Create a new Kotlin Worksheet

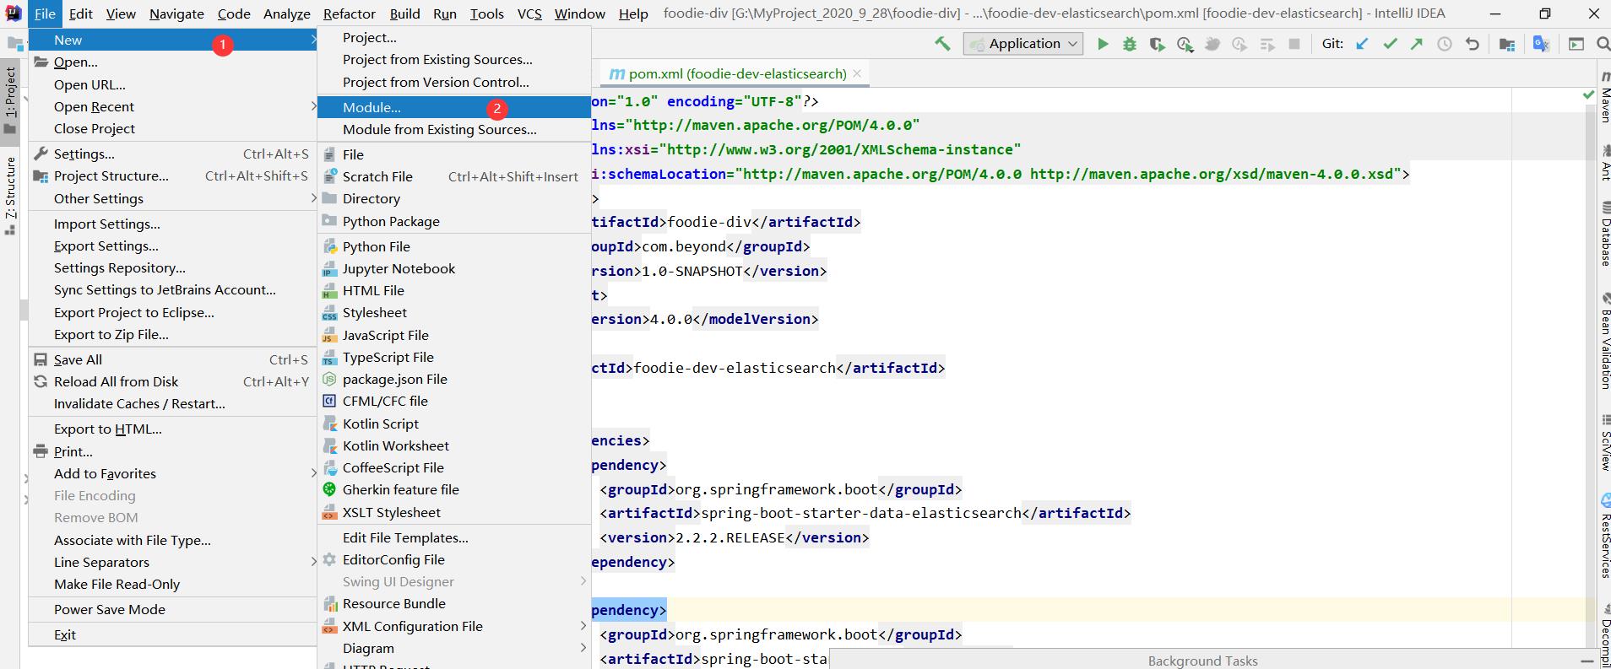point(453,445)
